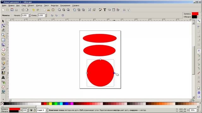Click the Open file folder icon

(8, 10)
